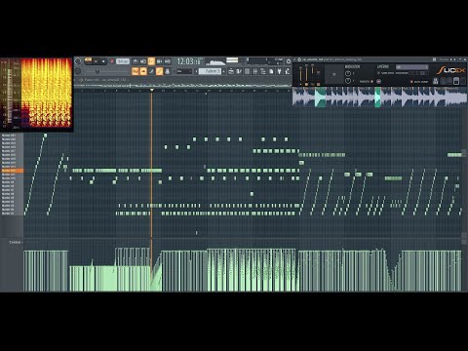Image resolution: width=468 pixels, height=351 pixels.
Task: Open the snap selector dropdown
Action: tap(184, 71)
